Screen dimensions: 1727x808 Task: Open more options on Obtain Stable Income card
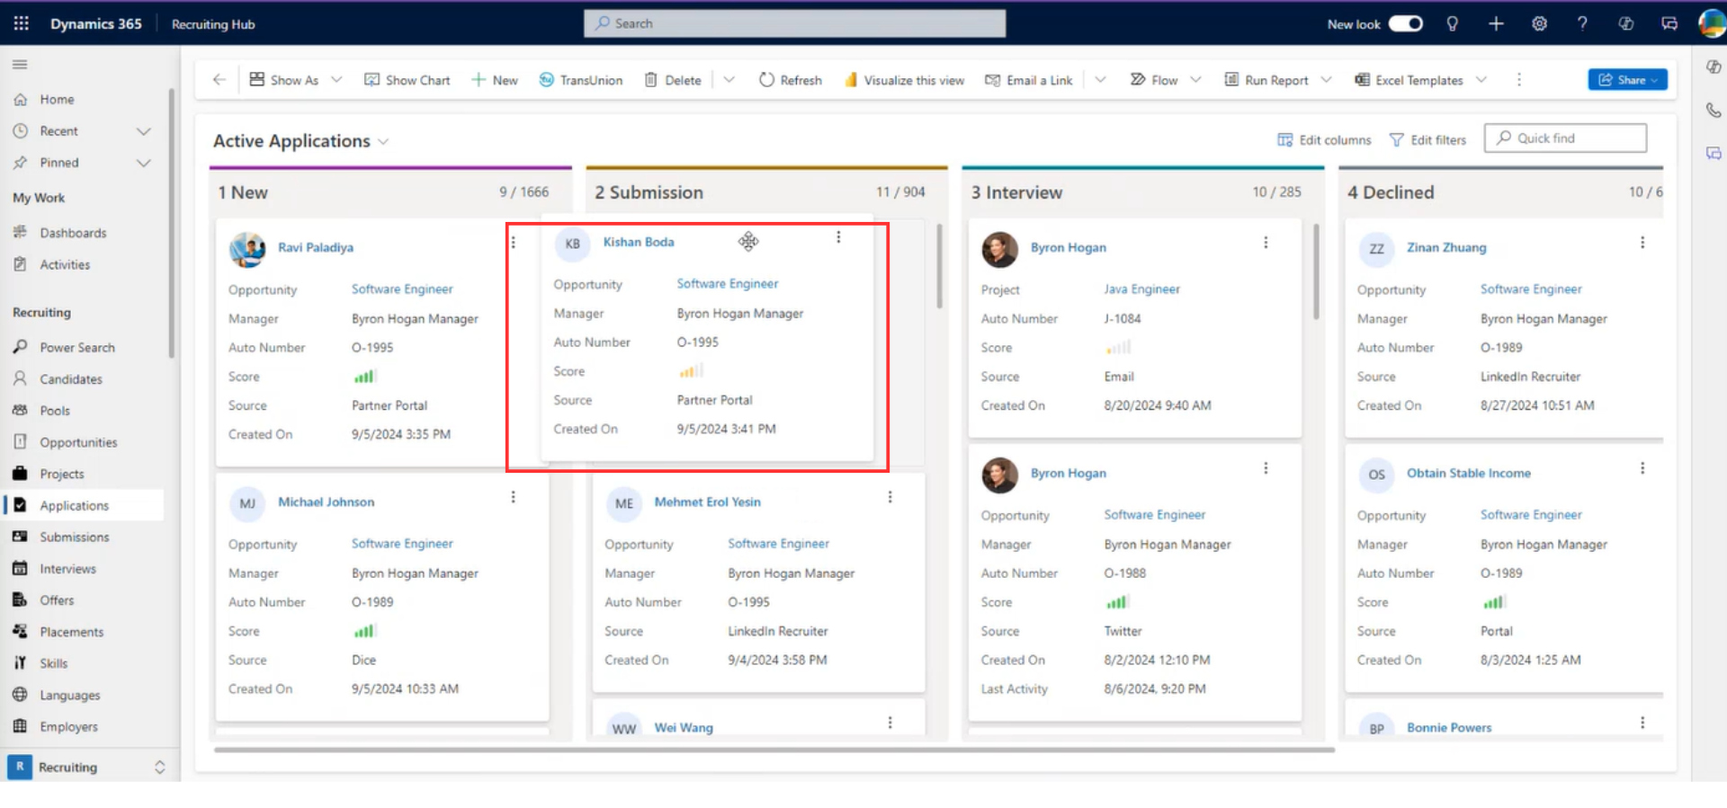(1642, 468)
